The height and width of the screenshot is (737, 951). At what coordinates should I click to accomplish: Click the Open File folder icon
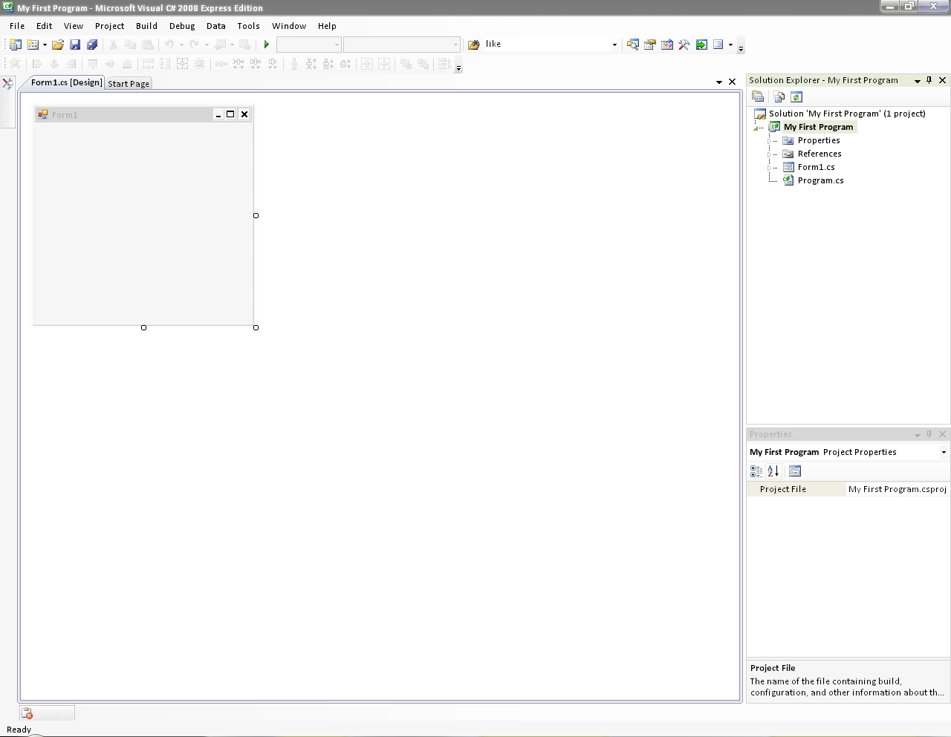58,45
